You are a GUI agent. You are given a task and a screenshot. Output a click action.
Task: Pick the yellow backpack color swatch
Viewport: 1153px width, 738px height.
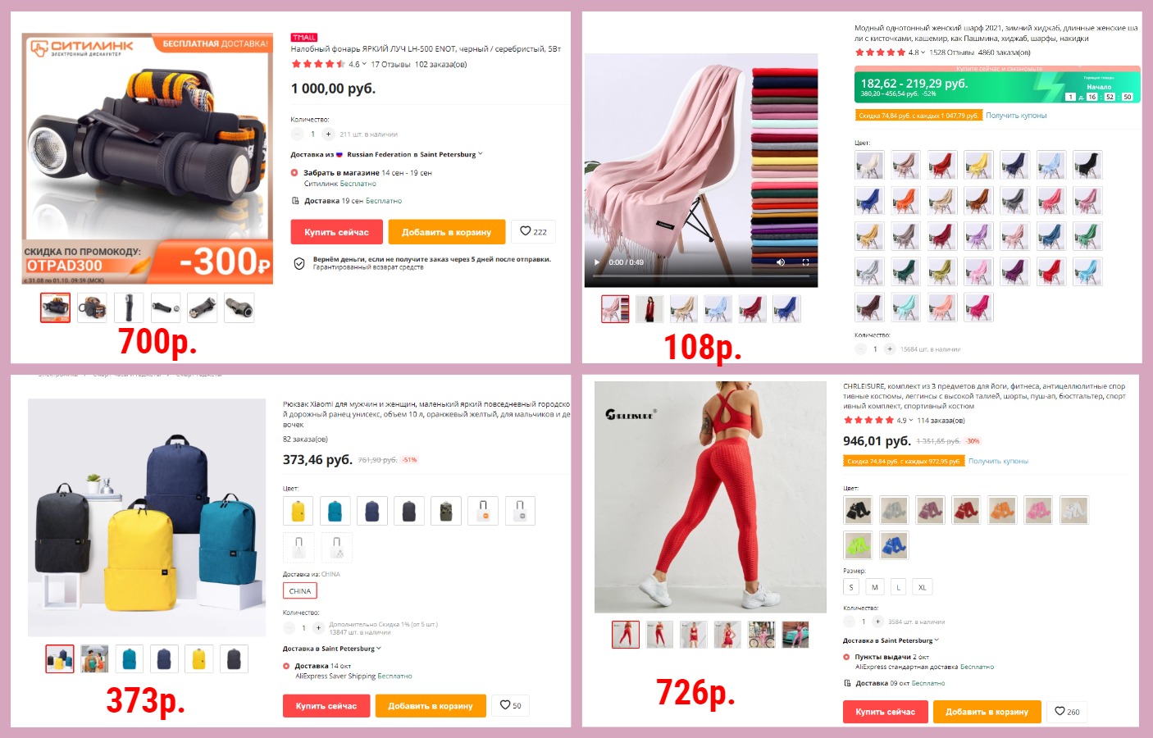(299, 511)
